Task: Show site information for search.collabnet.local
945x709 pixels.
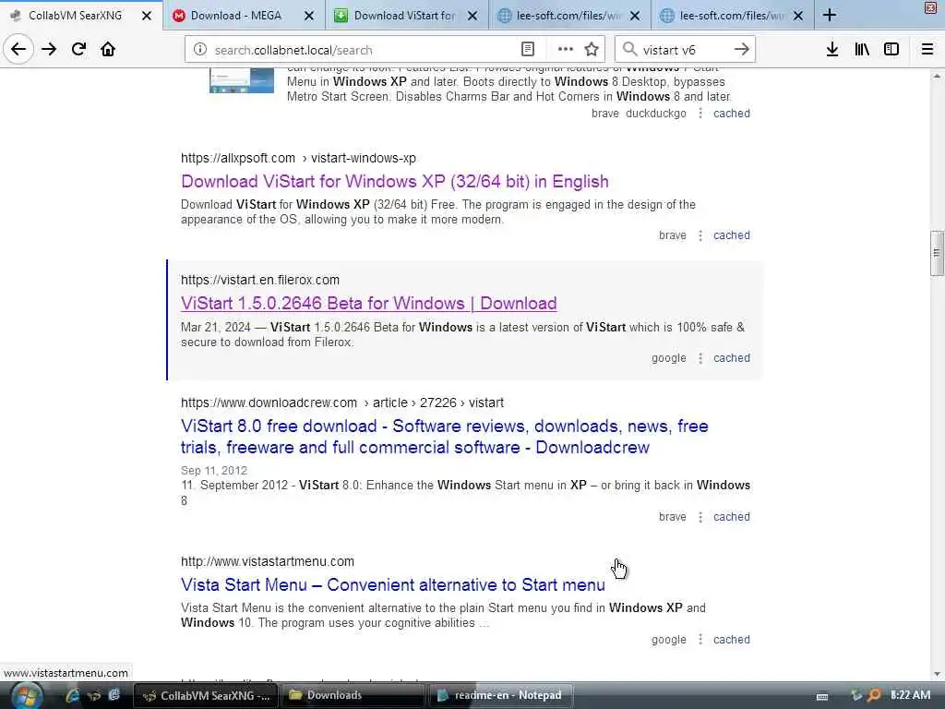Action: tap(200, 50)
